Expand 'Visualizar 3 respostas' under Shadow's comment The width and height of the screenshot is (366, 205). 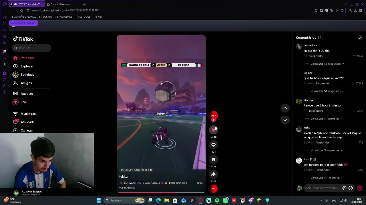327,118
